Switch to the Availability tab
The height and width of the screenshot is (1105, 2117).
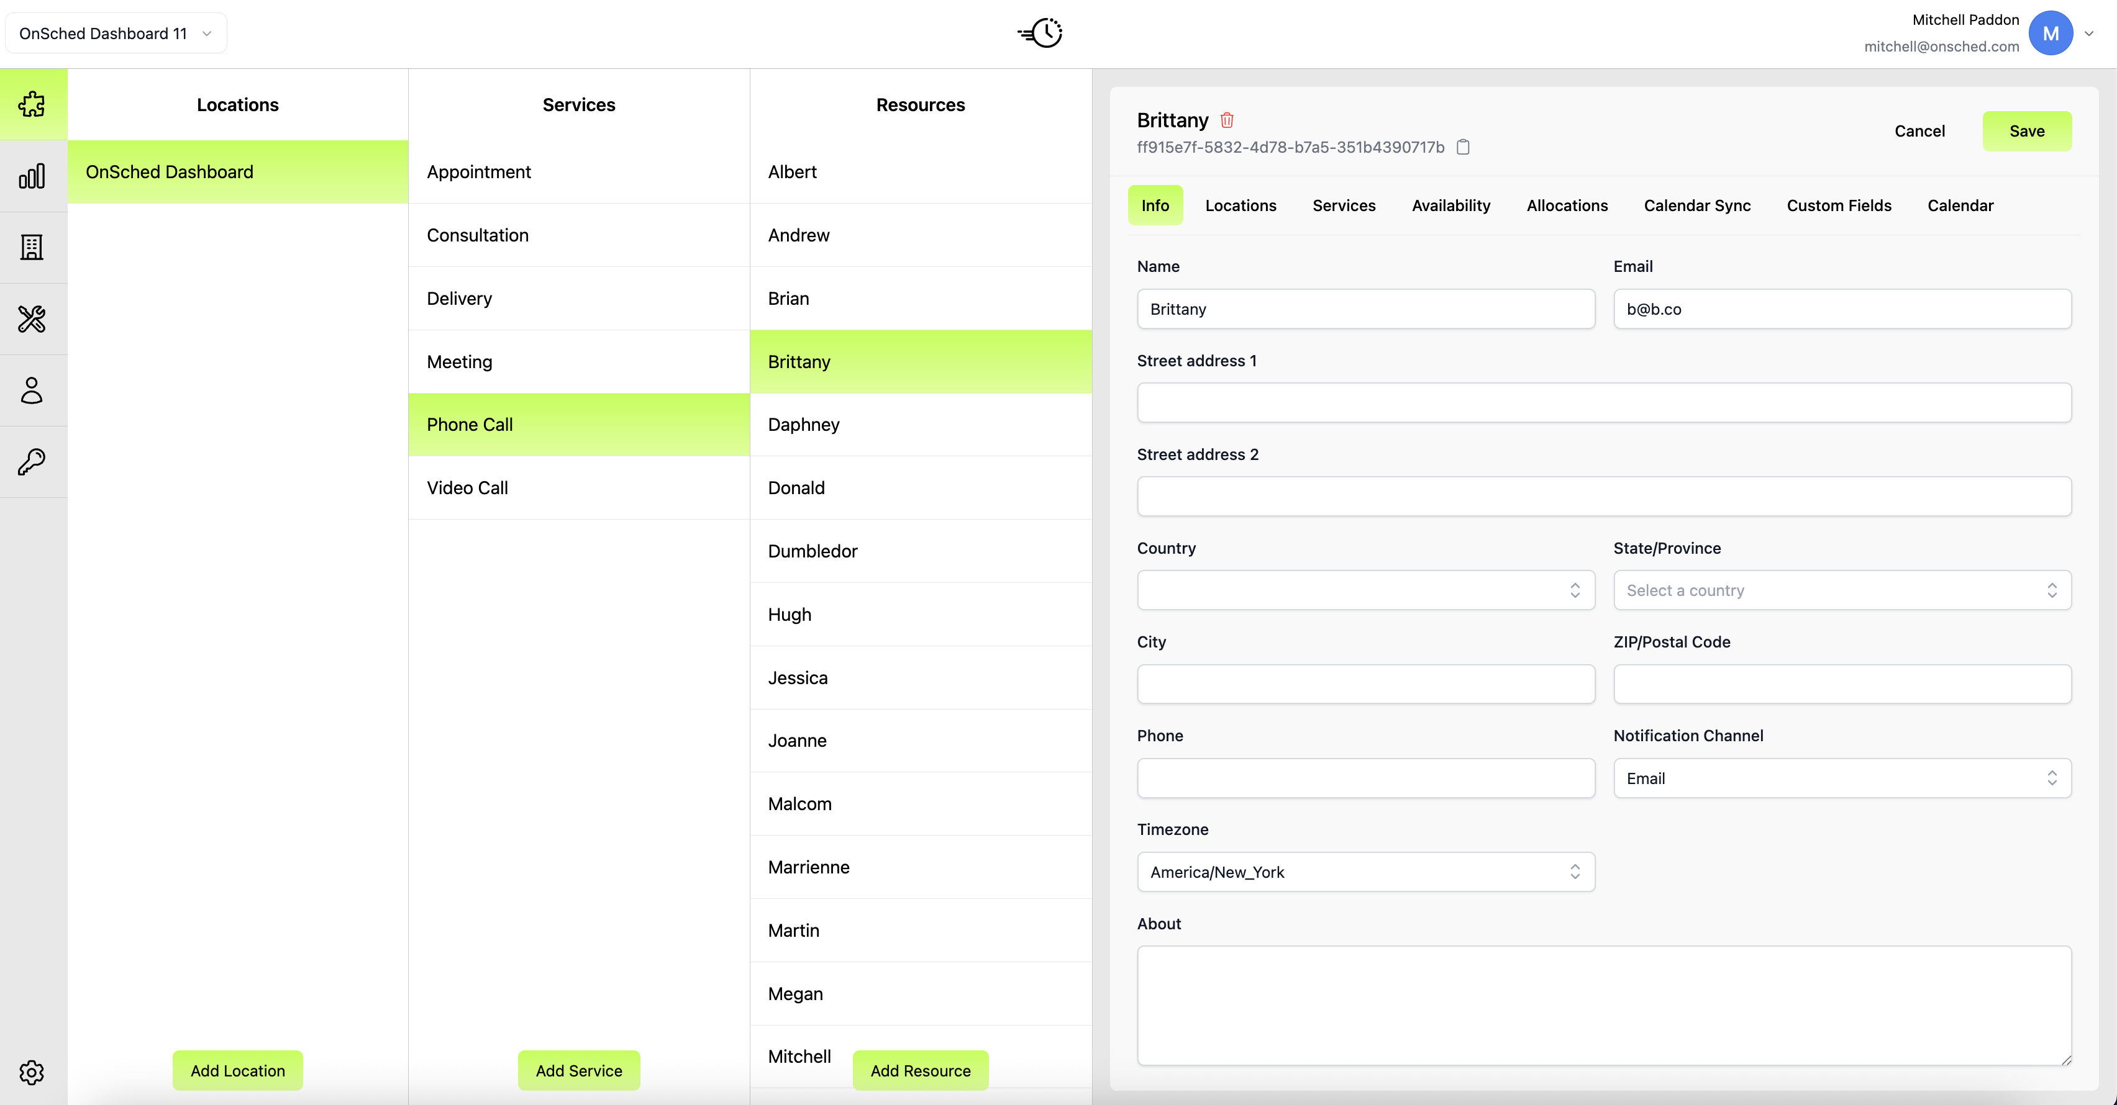pos(1450,205)
